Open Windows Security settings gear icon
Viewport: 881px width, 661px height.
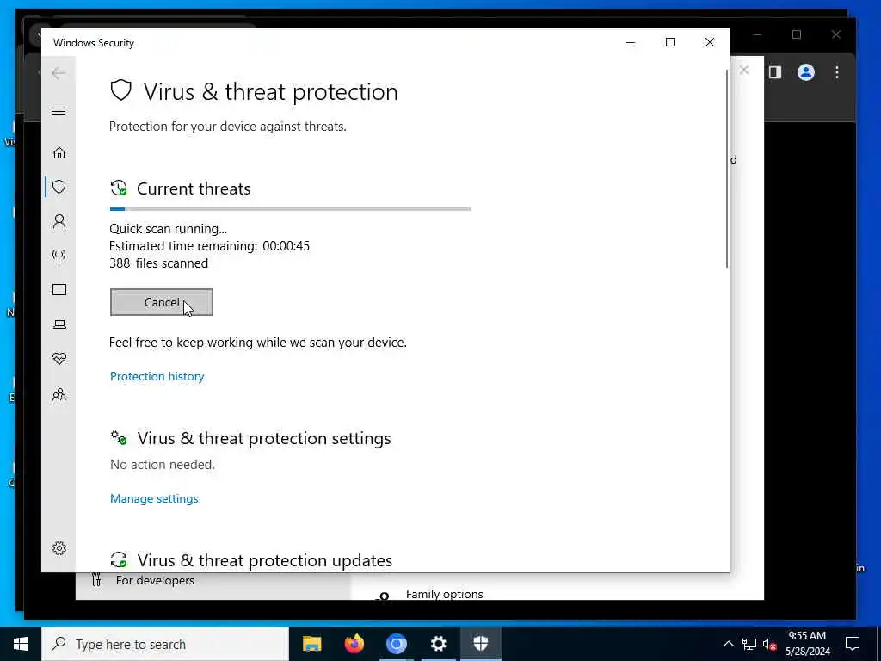tap(59, 548)
